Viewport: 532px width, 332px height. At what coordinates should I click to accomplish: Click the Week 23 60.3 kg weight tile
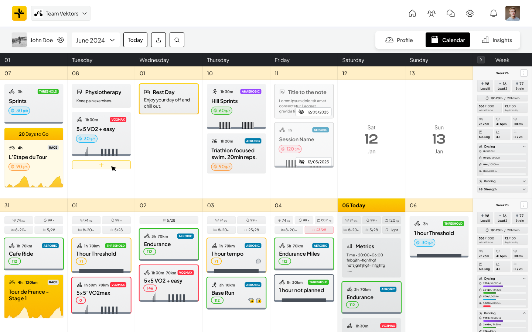(485, 267)
